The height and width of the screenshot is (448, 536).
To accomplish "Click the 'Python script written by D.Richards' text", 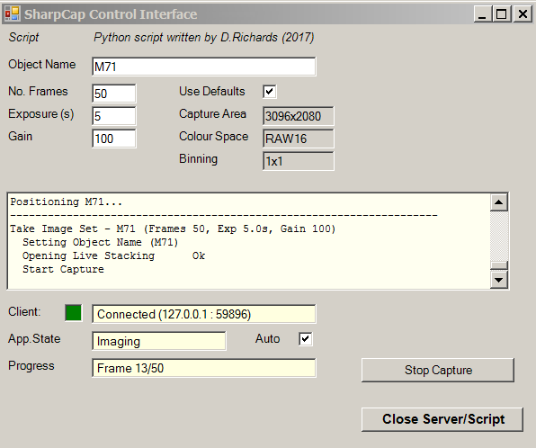I will click(x=204, y=37).
